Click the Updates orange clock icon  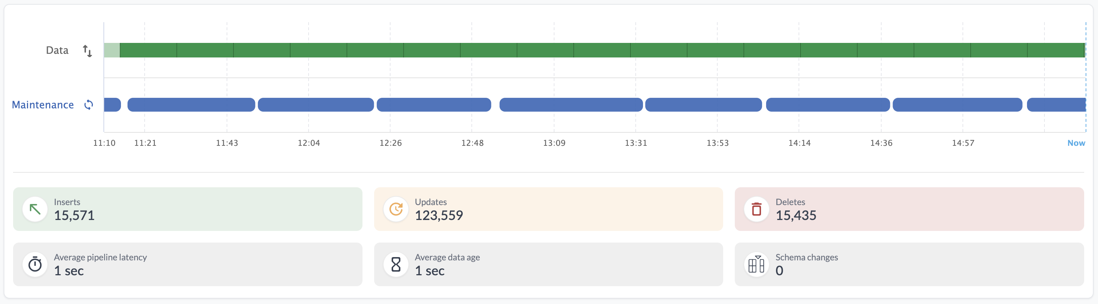[396, 209]
